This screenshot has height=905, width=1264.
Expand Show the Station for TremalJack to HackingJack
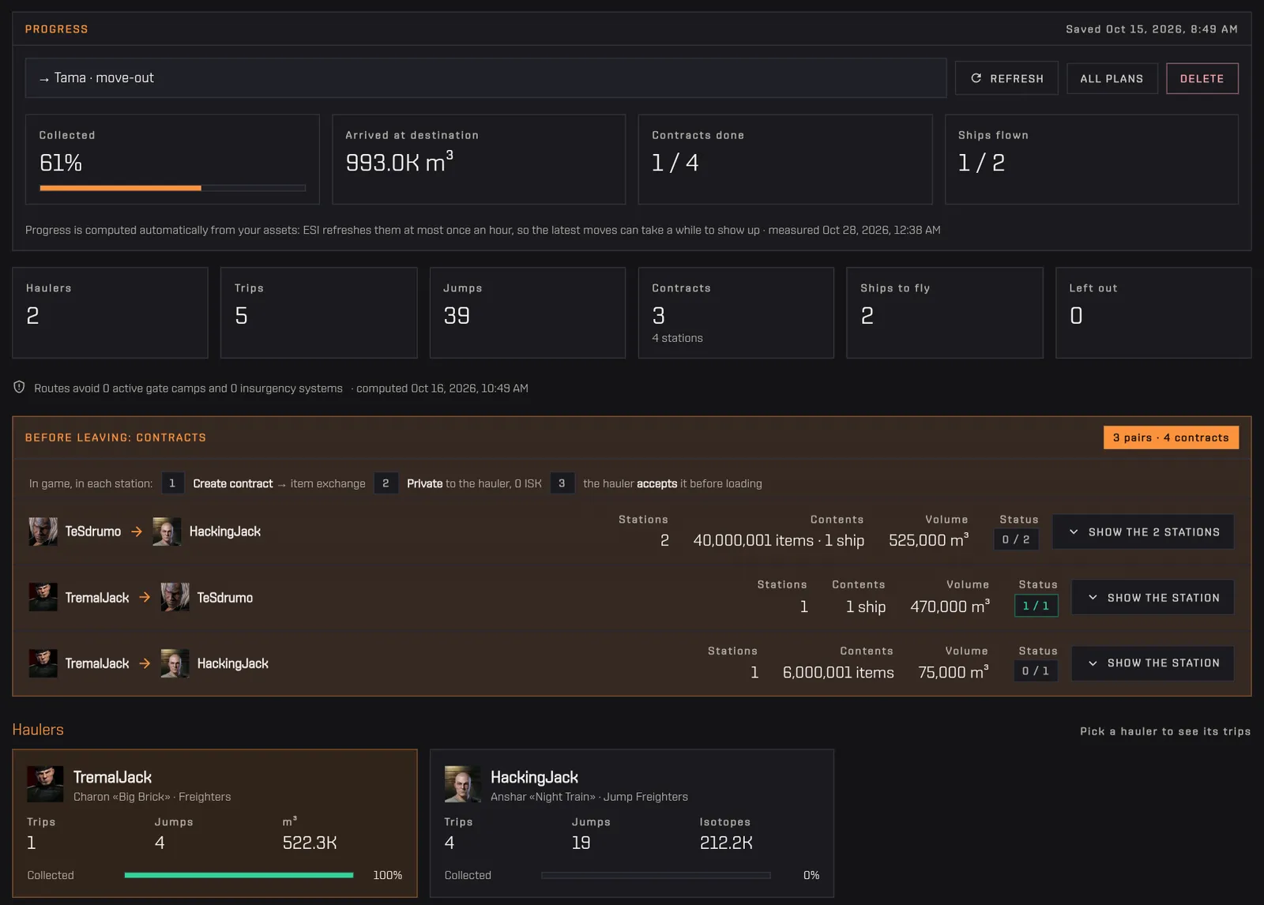click(1153, 663)
